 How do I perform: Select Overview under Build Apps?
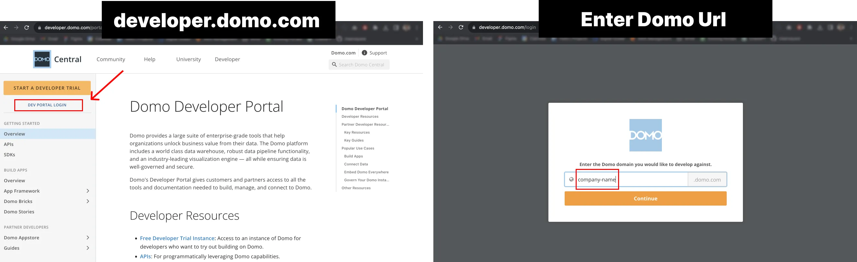[14, 180]
